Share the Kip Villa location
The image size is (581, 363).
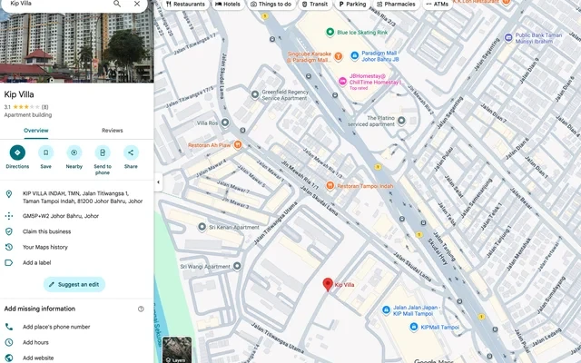coord(131,152)
